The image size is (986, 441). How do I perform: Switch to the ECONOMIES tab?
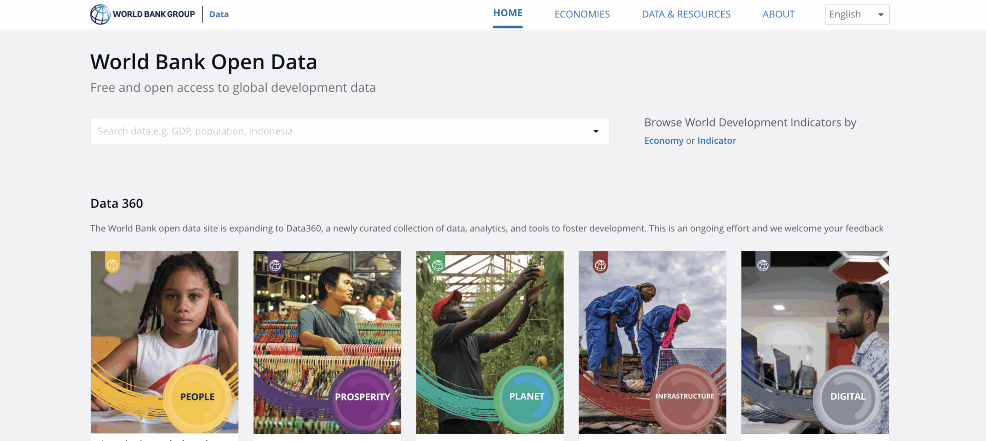click(582, 14)
